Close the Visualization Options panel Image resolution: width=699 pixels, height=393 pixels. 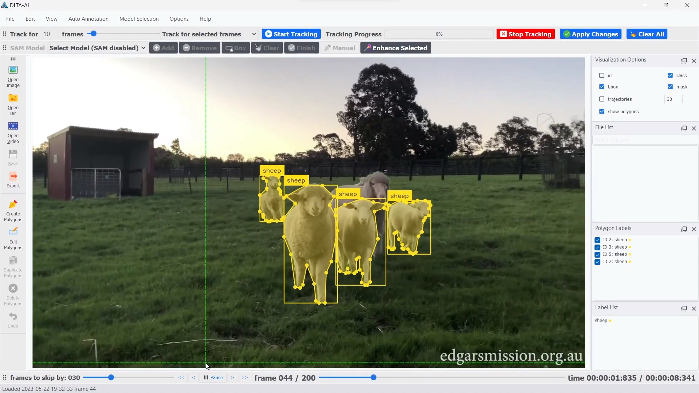[x=694, y=61]
